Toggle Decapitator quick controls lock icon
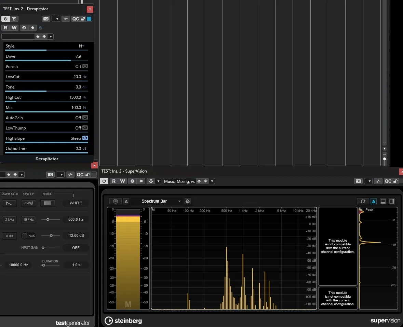The width and height of the screenshot is (403, 327). (83, 19)
